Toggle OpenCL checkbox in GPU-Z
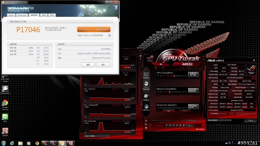Screen dimensions: 260x146 point(219,114)
